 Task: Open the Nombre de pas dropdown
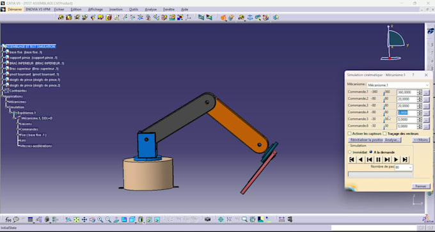pos(404,167)
